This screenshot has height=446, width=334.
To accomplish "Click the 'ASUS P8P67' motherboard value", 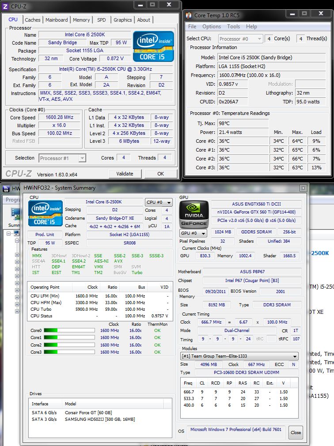I will coord(252,272).
